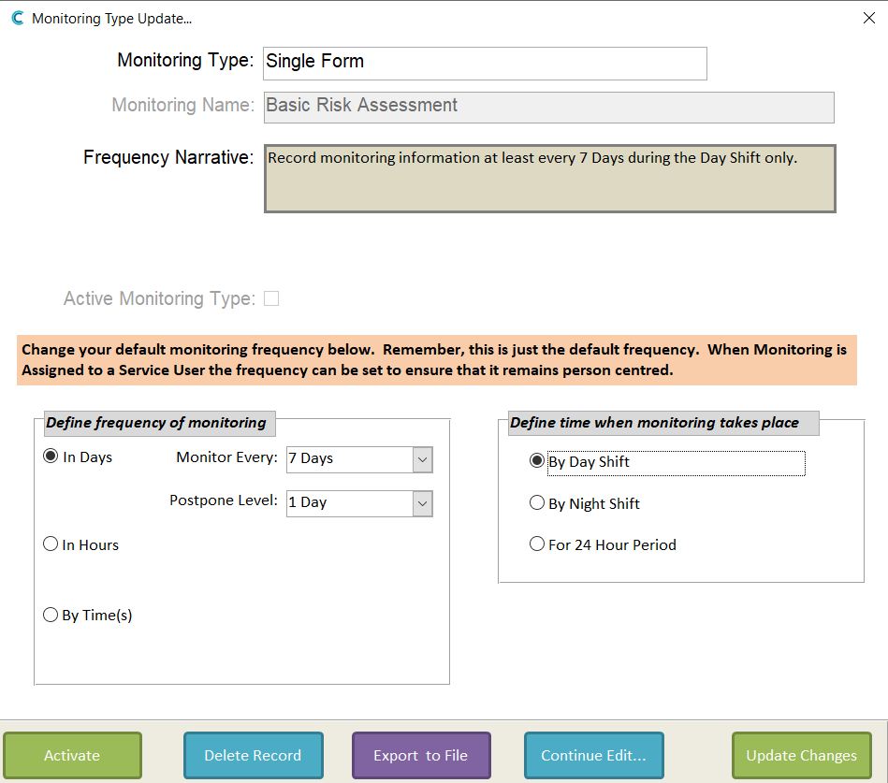
Task: Click the 7 Days combo box value
Action: (349, 459)
